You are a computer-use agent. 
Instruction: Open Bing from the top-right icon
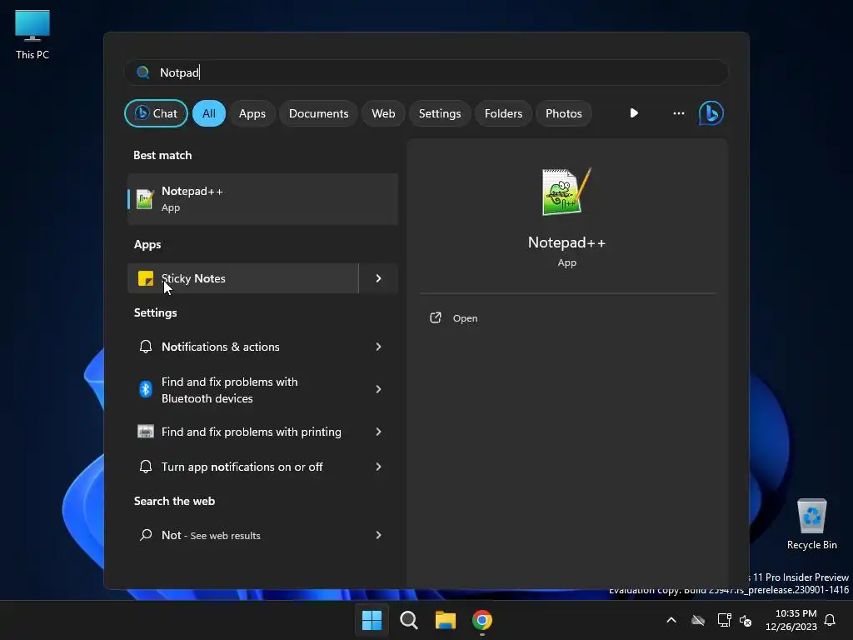(711, 113)
